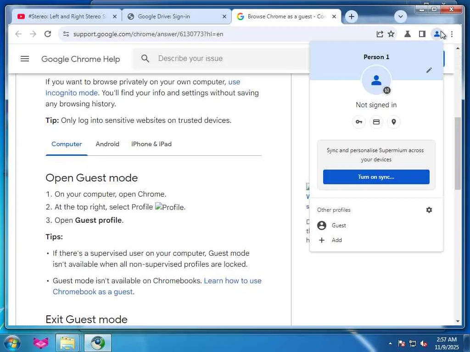Click Turn on sync button
The image size is (470, 352).
point(376,177)
